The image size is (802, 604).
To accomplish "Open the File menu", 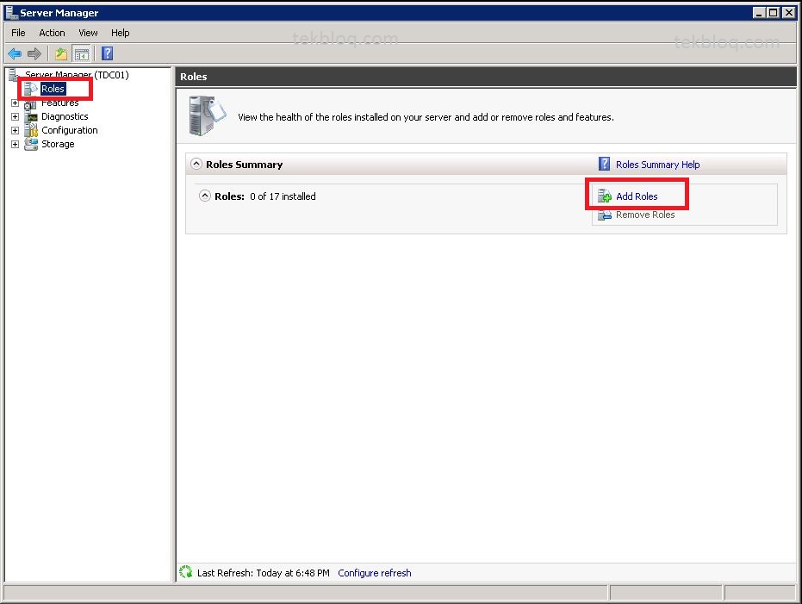I will (x=18, y=33).
